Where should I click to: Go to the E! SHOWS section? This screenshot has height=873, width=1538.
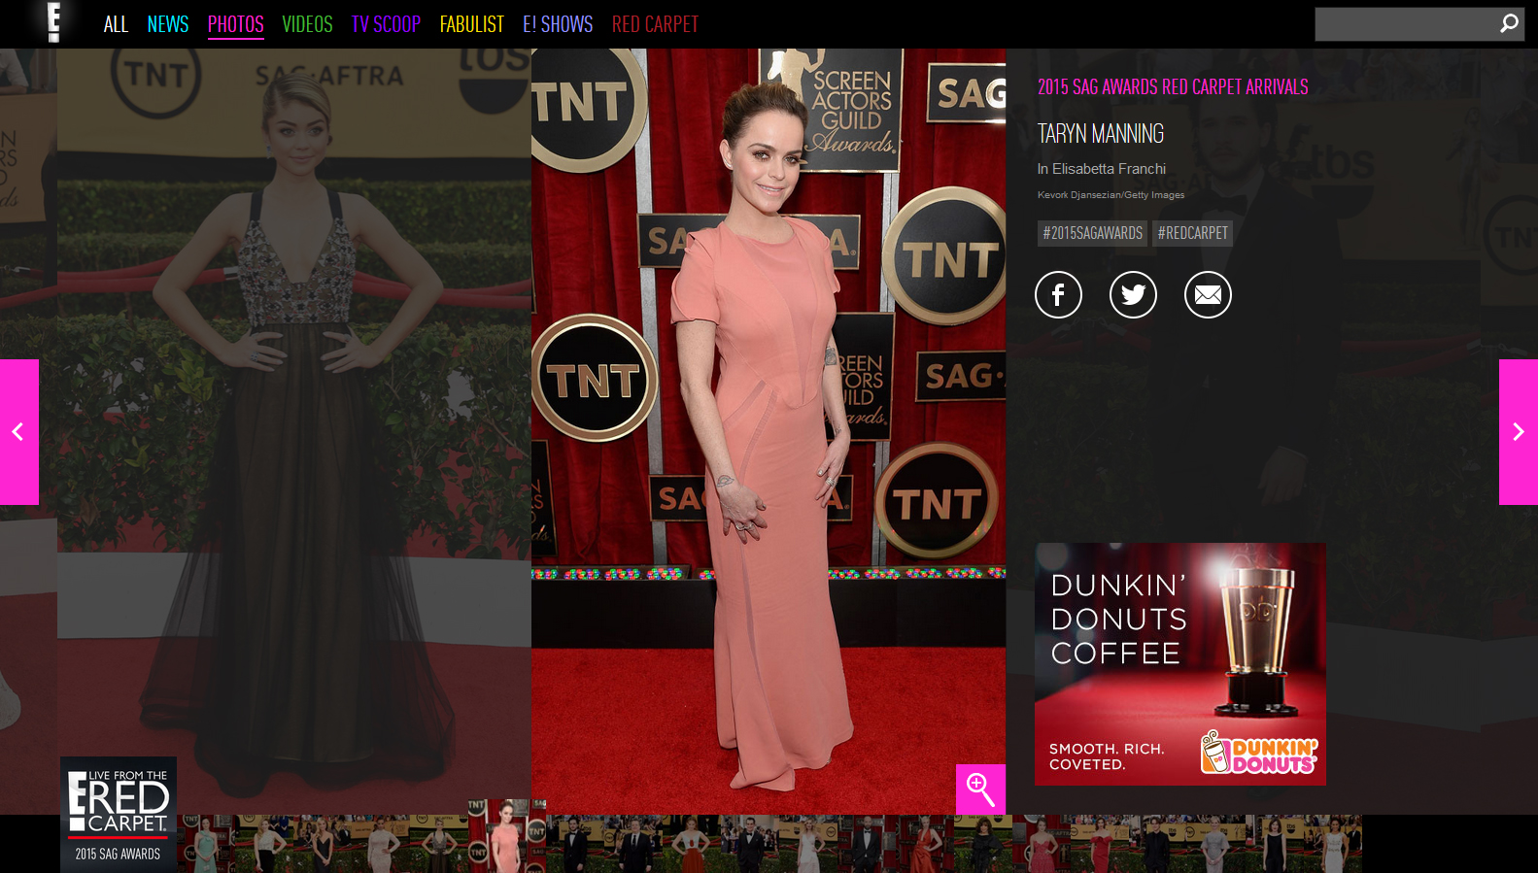(558, 24)
